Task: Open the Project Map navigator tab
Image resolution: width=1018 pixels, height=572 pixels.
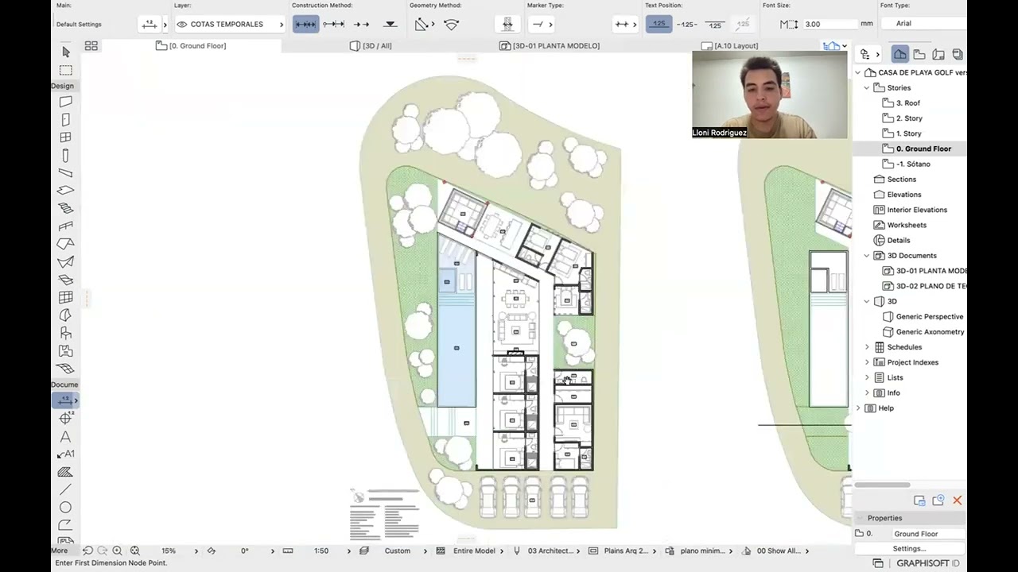Action: pyautogui.click(x=899, y=54)
